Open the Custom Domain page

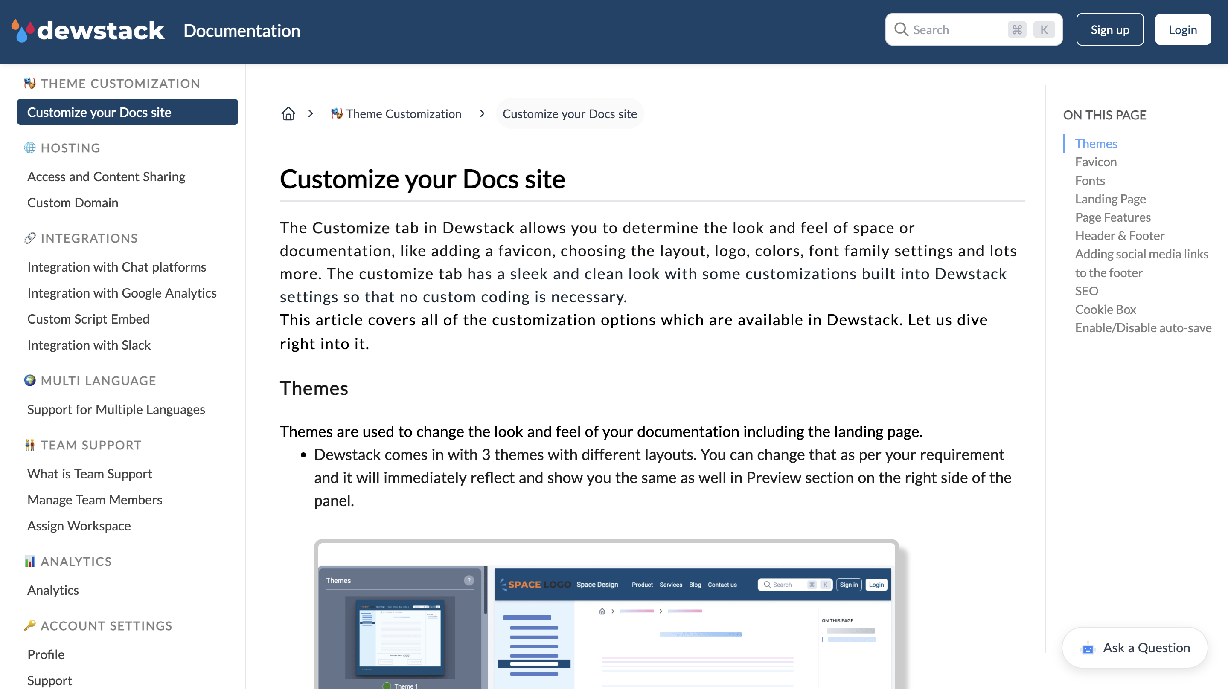[73, 202]
